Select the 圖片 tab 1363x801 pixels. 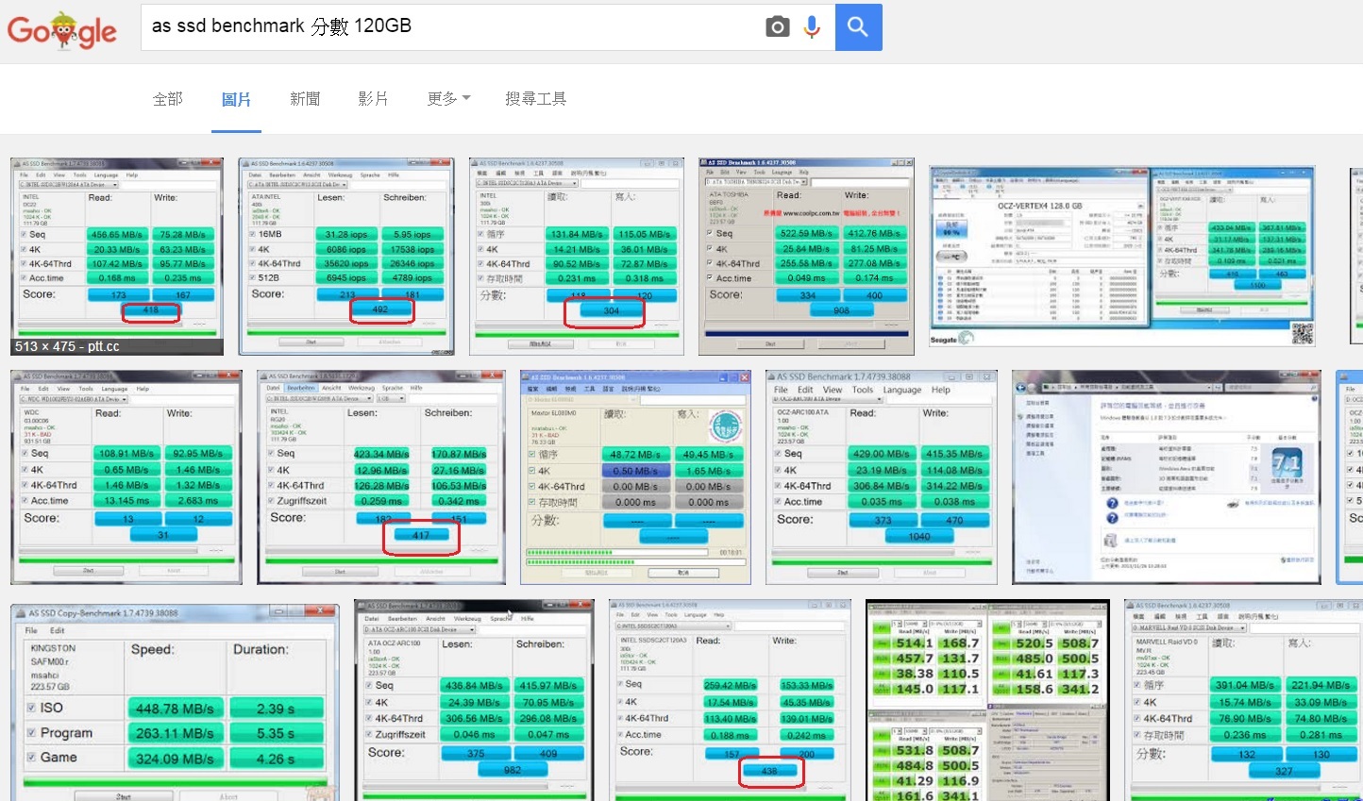pyautogui.click(x=236, y=99)
